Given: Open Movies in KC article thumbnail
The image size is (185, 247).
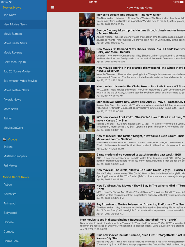Looking at the screenshot, I should (87, 107).
